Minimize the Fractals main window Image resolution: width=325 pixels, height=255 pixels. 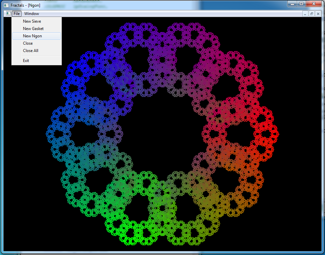pyautogui.click(x=292, y=4)
